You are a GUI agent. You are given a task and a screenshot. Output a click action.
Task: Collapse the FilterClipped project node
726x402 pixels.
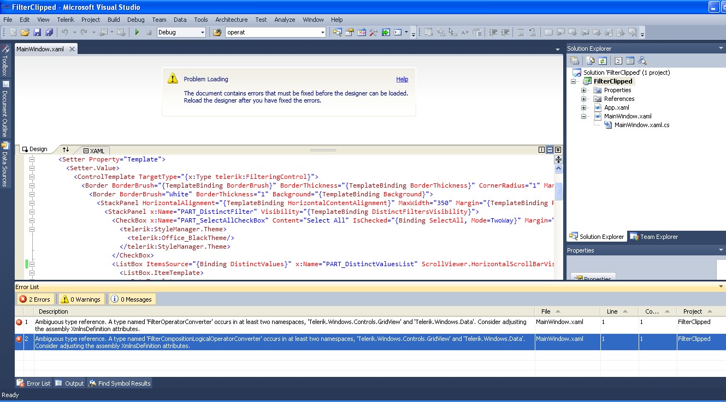tap(574, 81)
